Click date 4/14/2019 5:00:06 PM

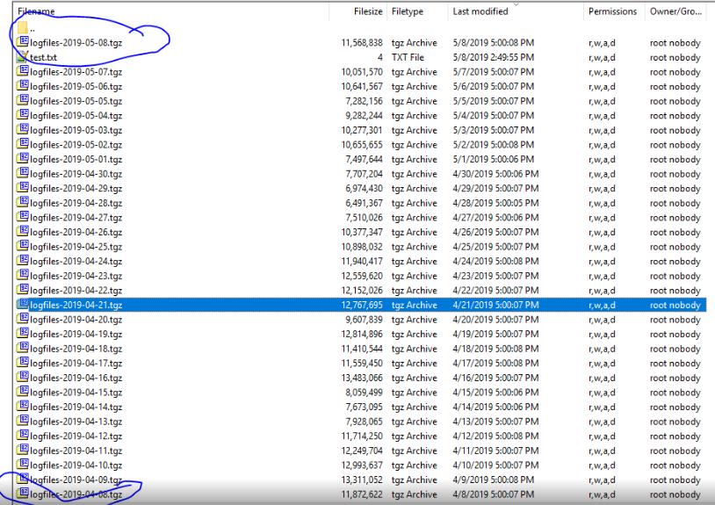pos(495,408)
